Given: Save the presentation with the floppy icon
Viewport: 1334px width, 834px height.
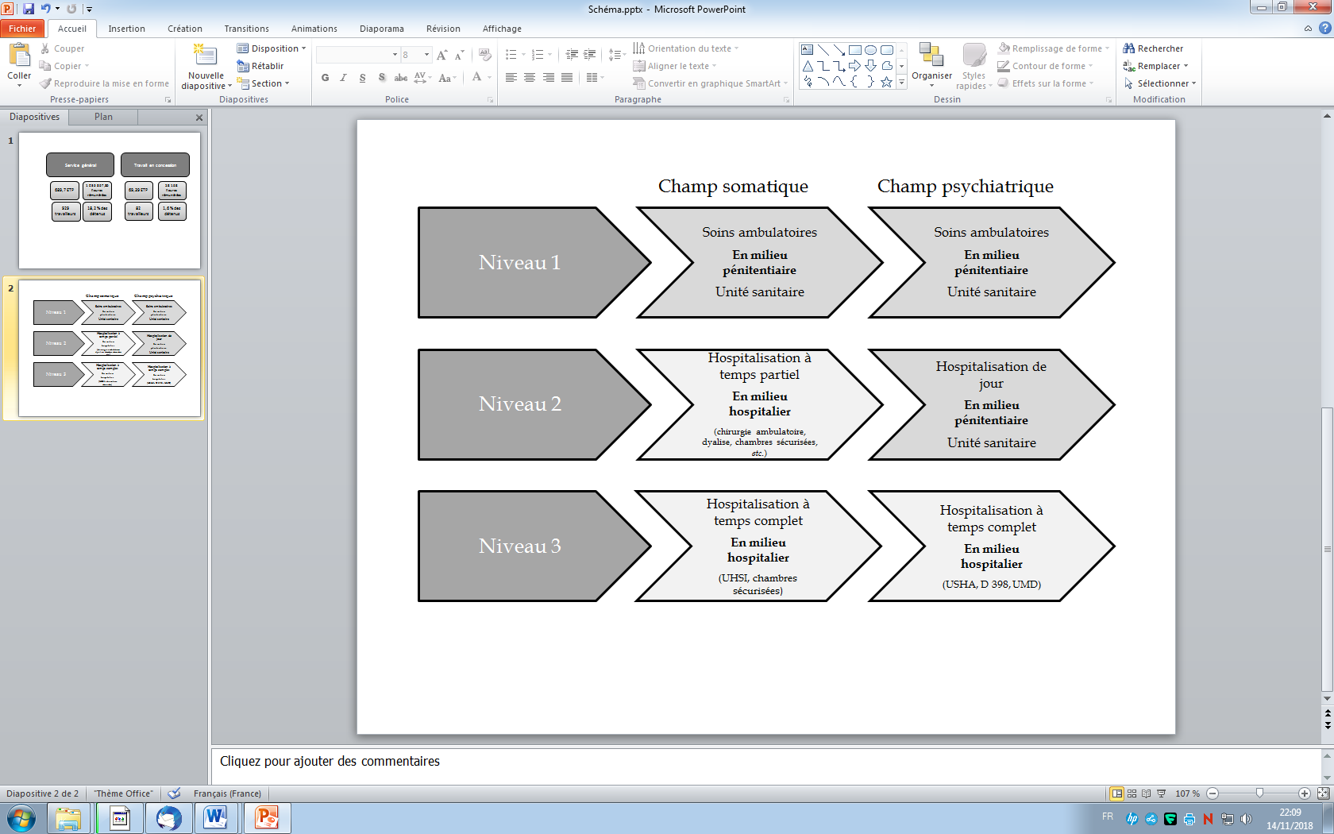Looking at the screenshot, I should click(29, 9).
